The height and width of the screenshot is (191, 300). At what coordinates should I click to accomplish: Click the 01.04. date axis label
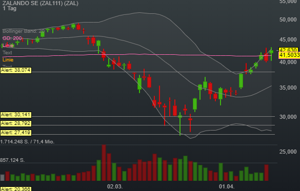[x=227, y=186]
